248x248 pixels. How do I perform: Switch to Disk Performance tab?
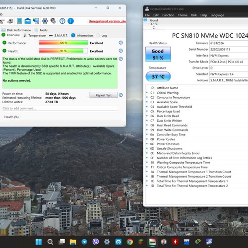pyautogui.click(x=16, y=30)
